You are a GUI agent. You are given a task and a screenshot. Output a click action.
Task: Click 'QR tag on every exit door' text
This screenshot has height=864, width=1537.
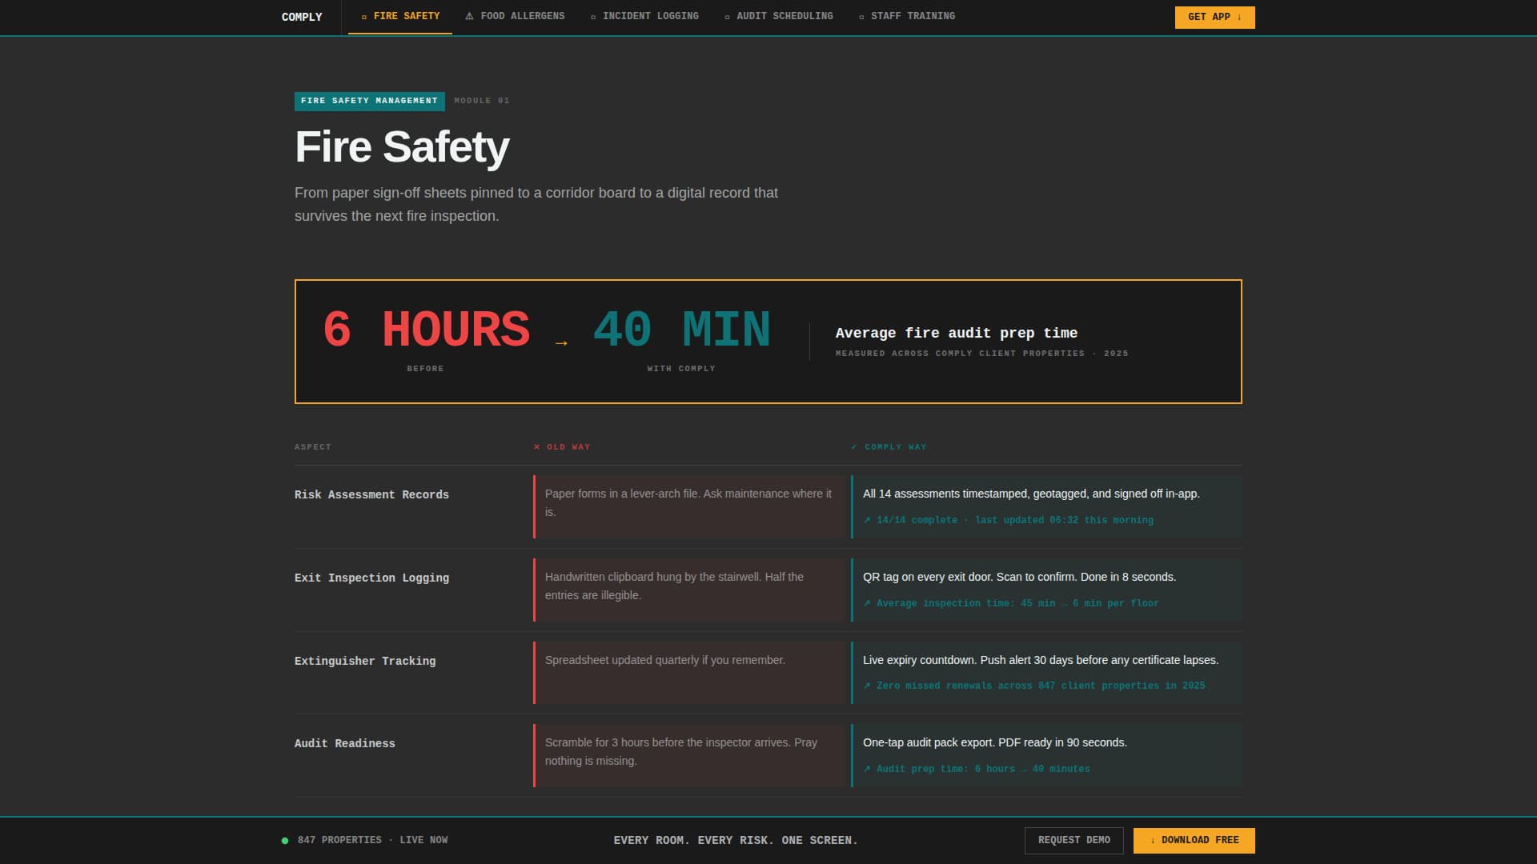pyautogui.click(x=1019, y=577)
